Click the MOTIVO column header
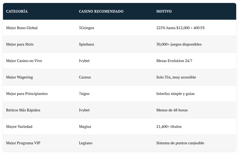The height and width of the screenshot is (154, 240). pos(164,11)
